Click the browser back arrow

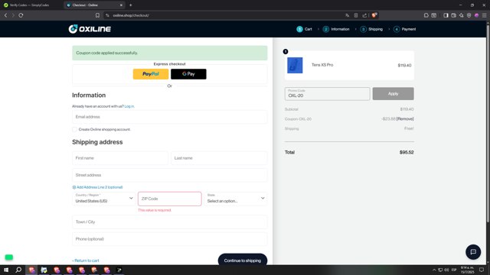(5, 15)
